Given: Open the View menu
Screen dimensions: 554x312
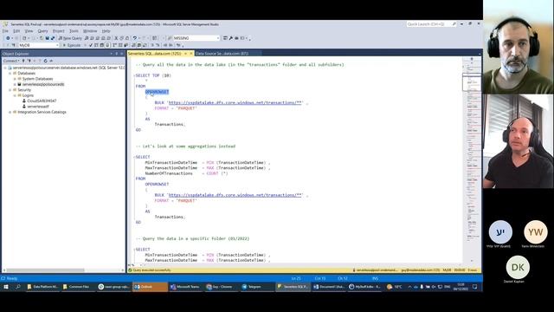Looking at the screenshot, I should (29, 31).
